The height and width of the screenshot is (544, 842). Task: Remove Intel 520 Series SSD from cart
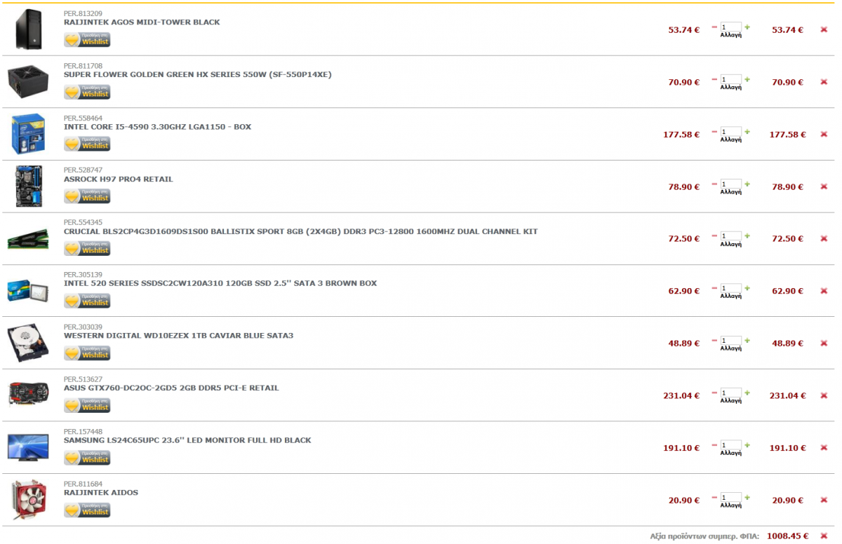(x=824, y=291)
